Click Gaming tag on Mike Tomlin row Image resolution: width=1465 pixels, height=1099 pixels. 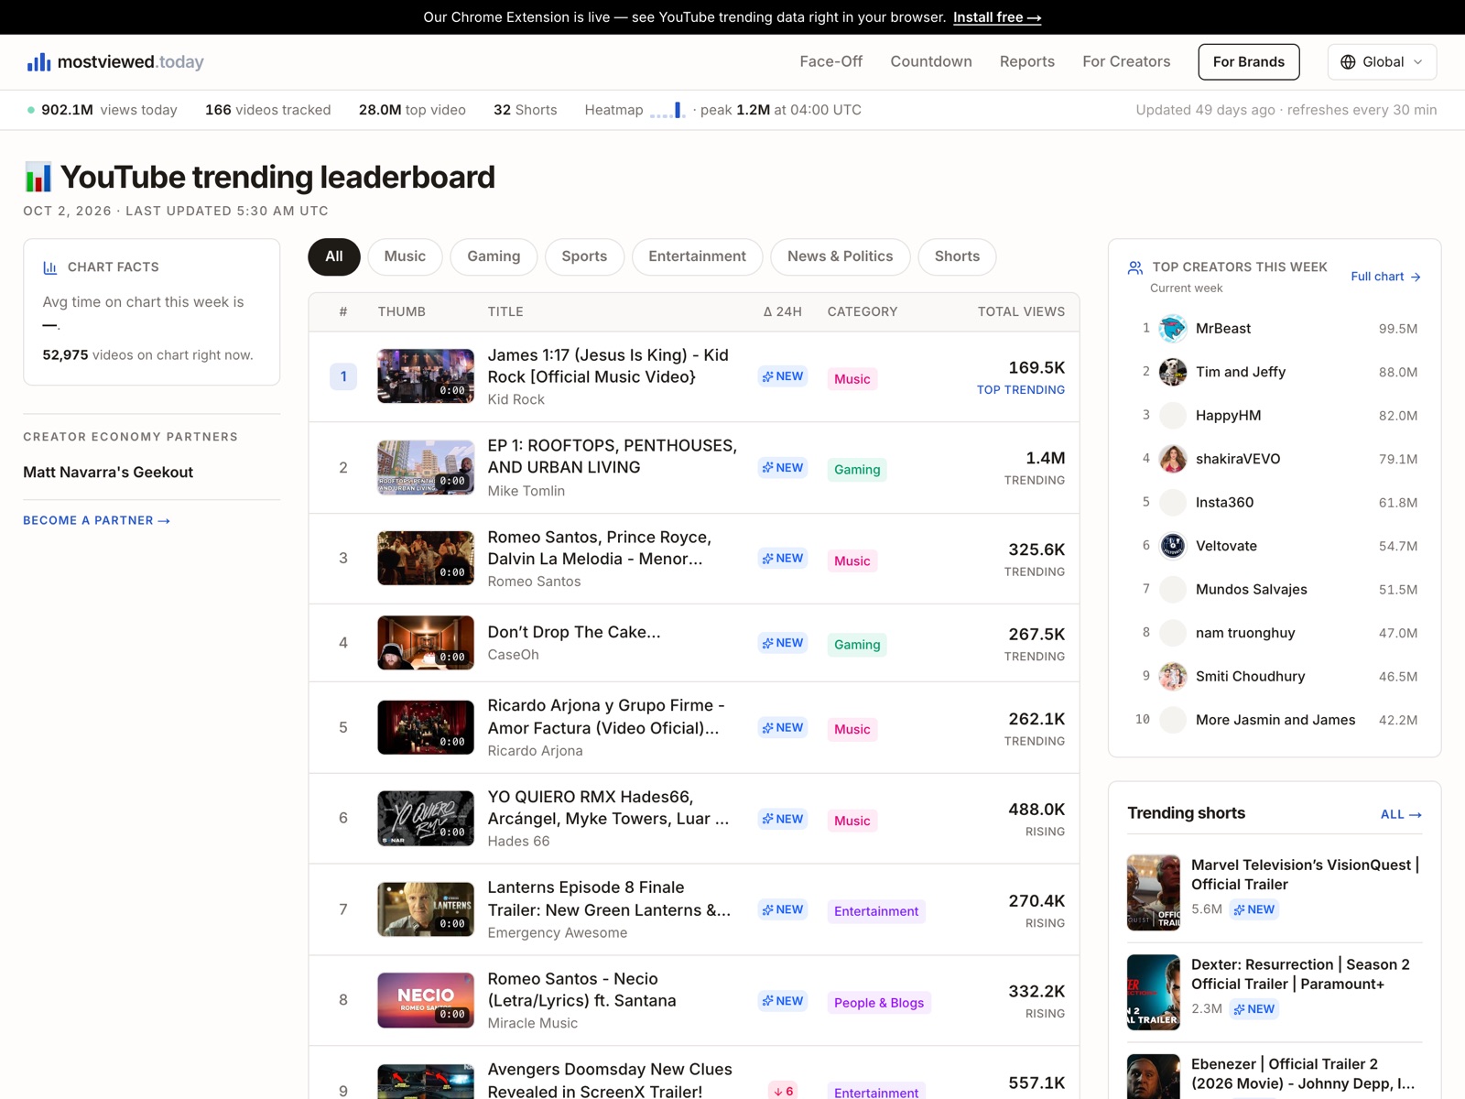click(857, 470)
